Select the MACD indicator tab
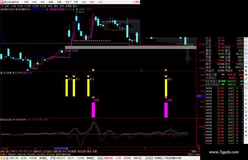The height and width of the screenshot is (160, 248). point(14,151)
